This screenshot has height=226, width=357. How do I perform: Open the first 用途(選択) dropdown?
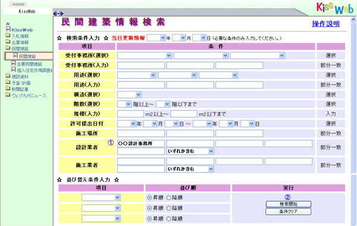click(137, 75)
